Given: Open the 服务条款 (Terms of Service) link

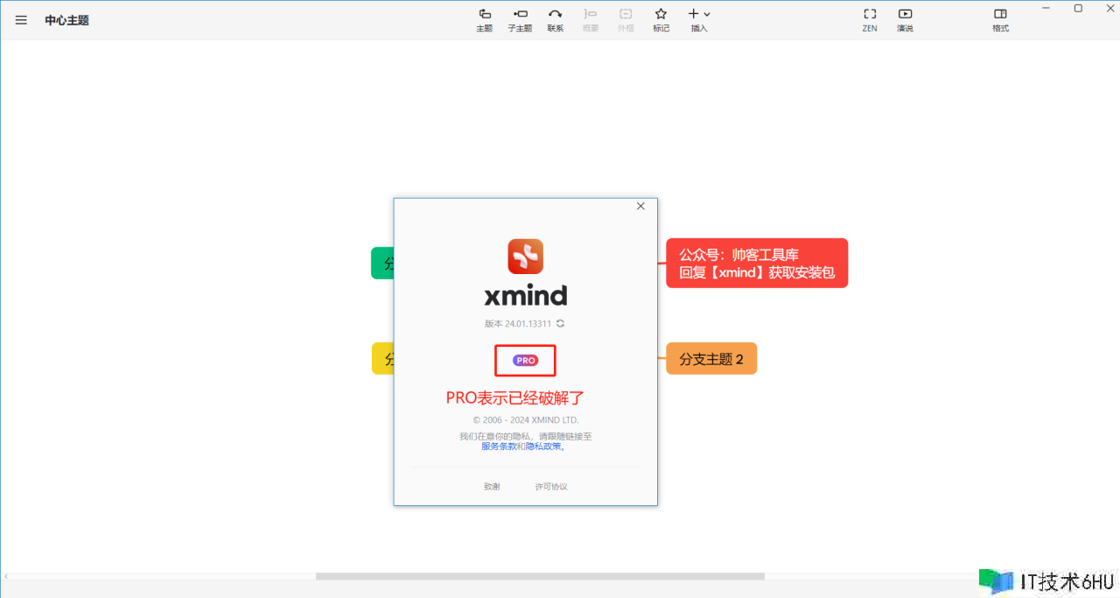Looking at the screenshot, I should tap(499, 447).
